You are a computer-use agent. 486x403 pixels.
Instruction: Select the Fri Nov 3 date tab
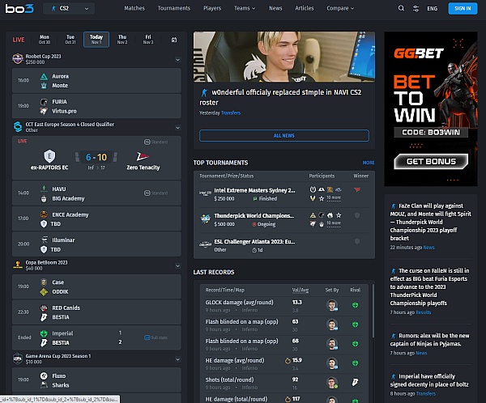point(148,40)
